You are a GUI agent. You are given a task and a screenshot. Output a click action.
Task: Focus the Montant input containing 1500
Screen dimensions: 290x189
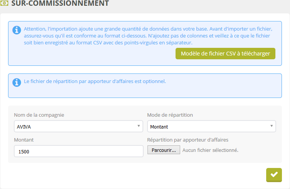(x=79, y=152)
